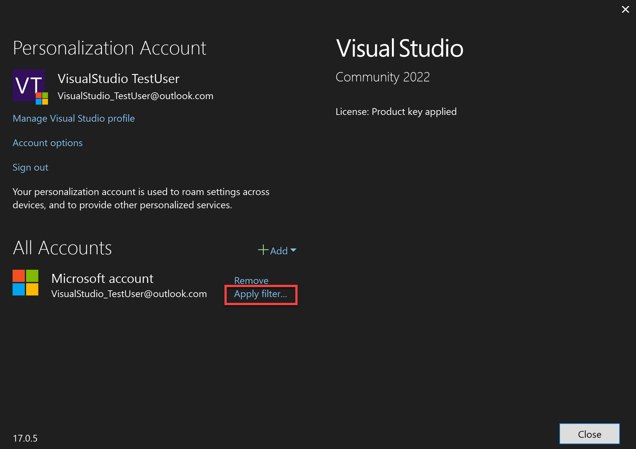Screen dimensions: 636x449
Task: Open the Manage Visual Studio profile link
Action: click(74, 118)
